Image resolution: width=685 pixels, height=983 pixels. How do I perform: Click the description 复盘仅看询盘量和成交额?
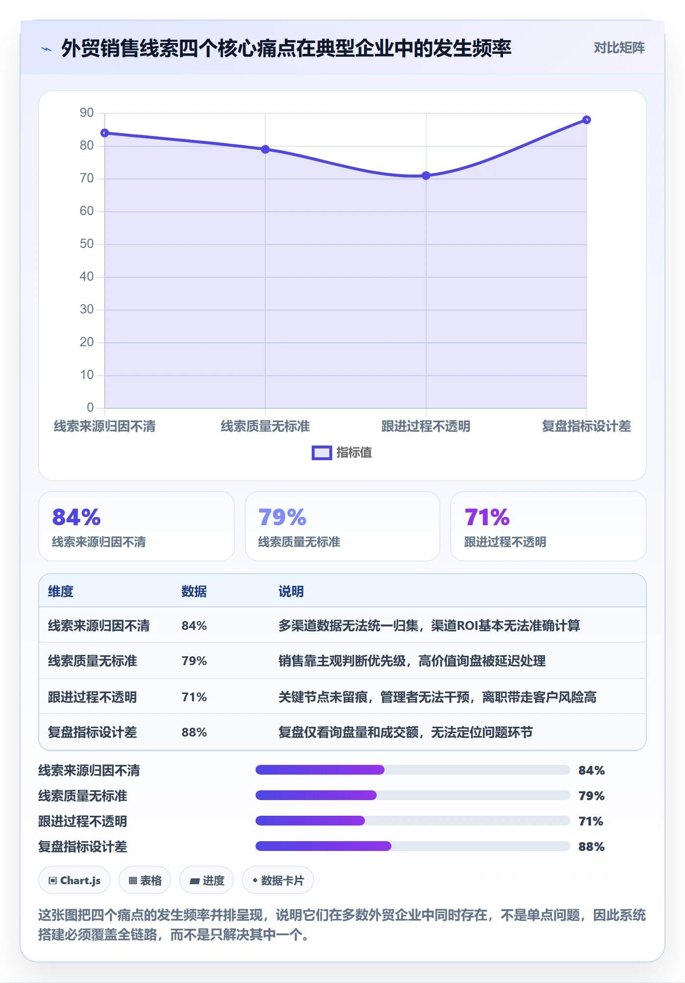tap(406, 733)
